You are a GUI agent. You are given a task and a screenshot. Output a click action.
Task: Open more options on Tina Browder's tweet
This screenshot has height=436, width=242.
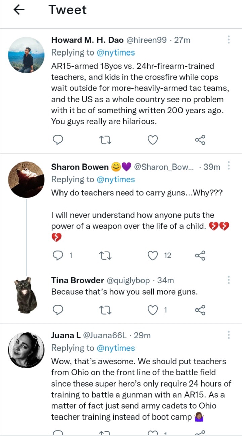point(229,280)
